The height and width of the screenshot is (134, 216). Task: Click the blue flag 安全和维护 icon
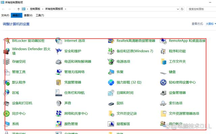click(x=59, y=51)
